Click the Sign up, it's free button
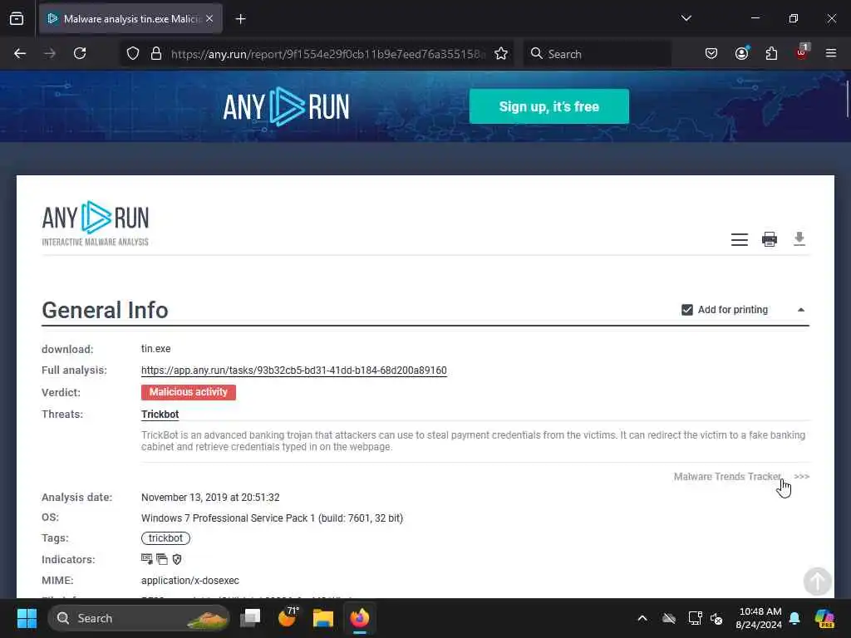 pos(548,106)
